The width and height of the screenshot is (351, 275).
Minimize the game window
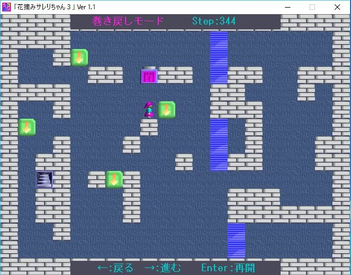click(x=287, y=7)
